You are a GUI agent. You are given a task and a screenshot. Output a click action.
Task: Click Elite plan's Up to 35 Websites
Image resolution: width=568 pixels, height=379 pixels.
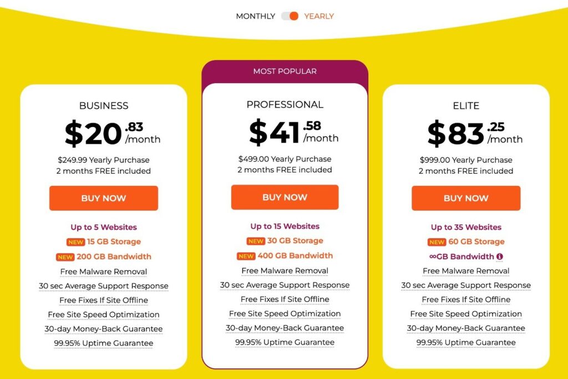coord(466,227)
